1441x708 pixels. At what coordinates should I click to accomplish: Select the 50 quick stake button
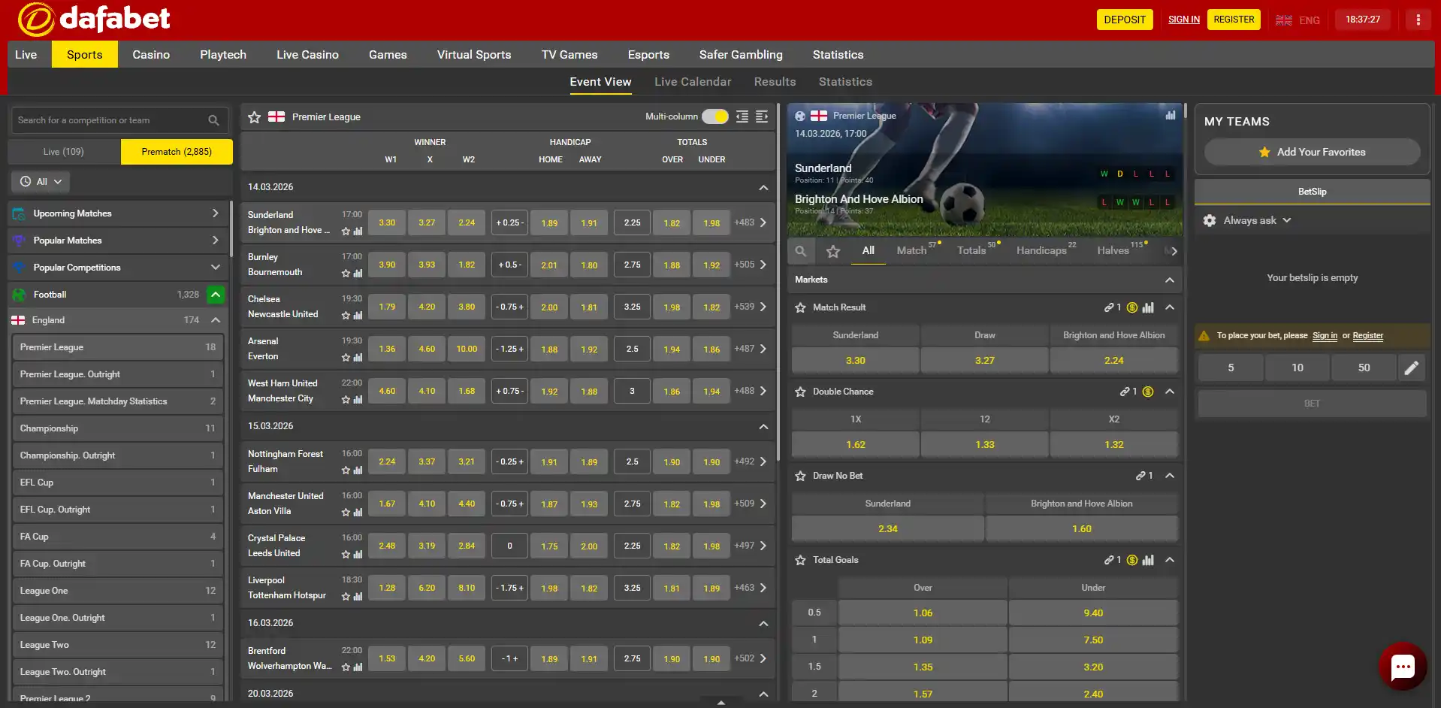pos(1364,368)
